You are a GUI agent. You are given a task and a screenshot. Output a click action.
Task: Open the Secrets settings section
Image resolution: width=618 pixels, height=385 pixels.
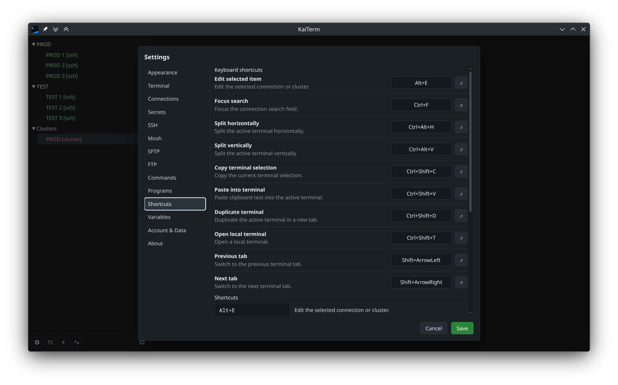pyautogui.click(x=175, y=112)
